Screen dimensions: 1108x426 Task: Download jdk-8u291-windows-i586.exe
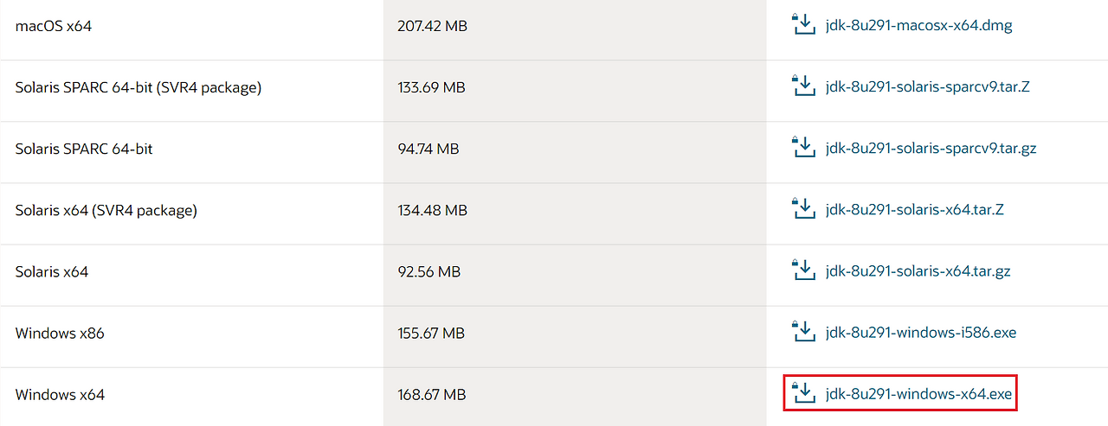point(921,333)
